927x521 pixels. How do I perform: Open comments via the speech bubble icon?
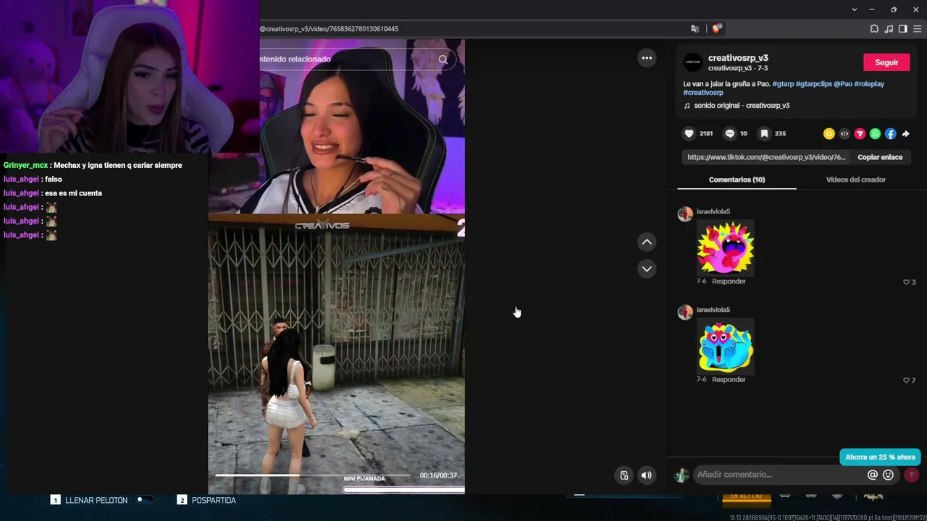[x=730, y=133]
